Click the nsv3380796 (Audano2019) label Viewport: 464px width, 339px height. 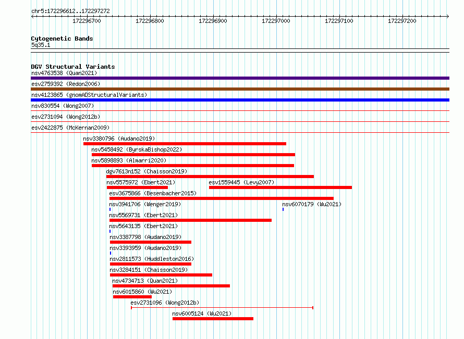pos(119,139)
